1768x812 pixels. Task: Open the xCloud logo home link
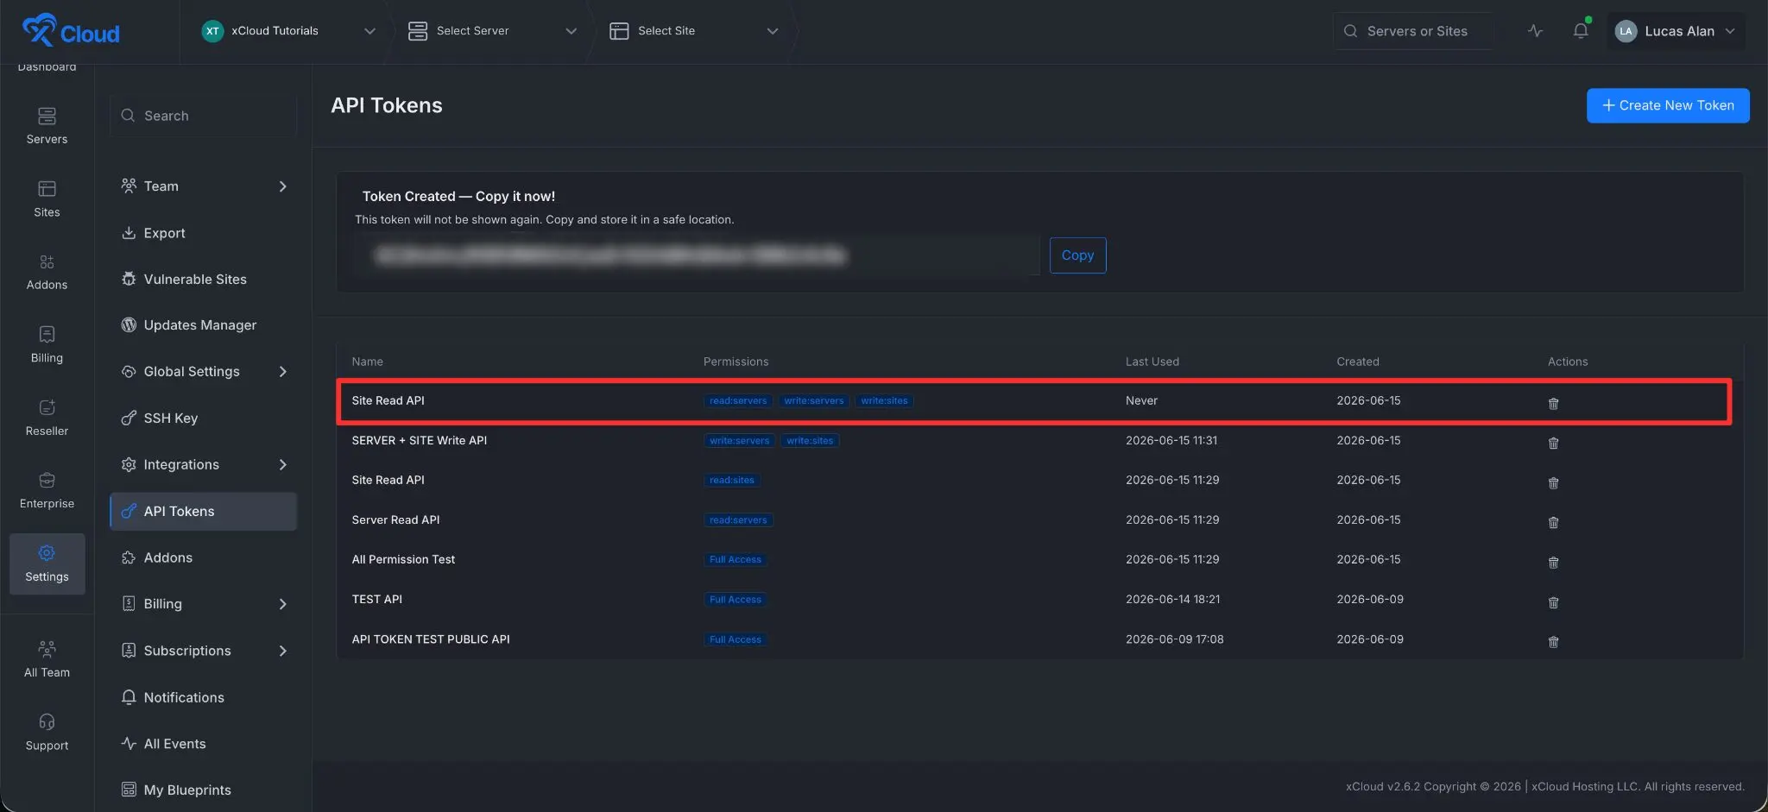(x=71, y=30)
